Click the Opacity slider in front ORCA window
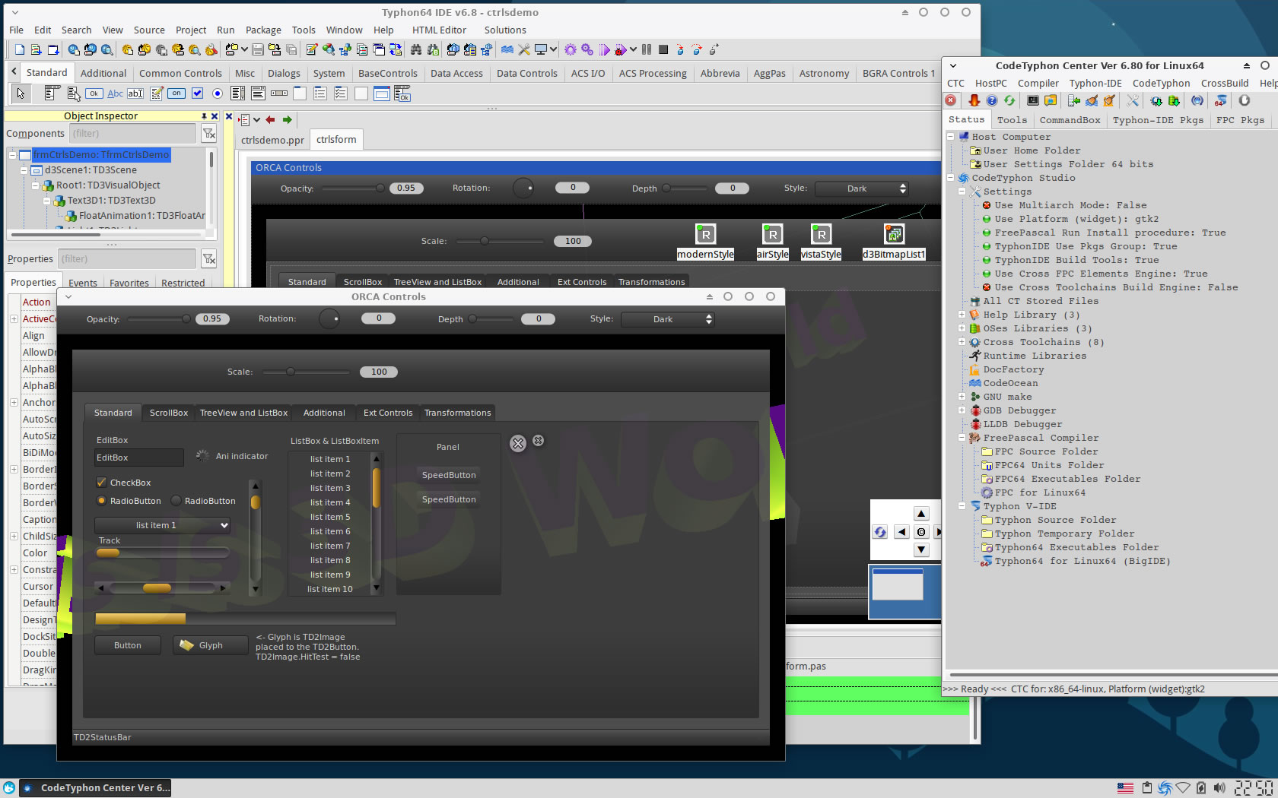The width and height of the screenshot is (1278, 798). [x=159, y=319]
